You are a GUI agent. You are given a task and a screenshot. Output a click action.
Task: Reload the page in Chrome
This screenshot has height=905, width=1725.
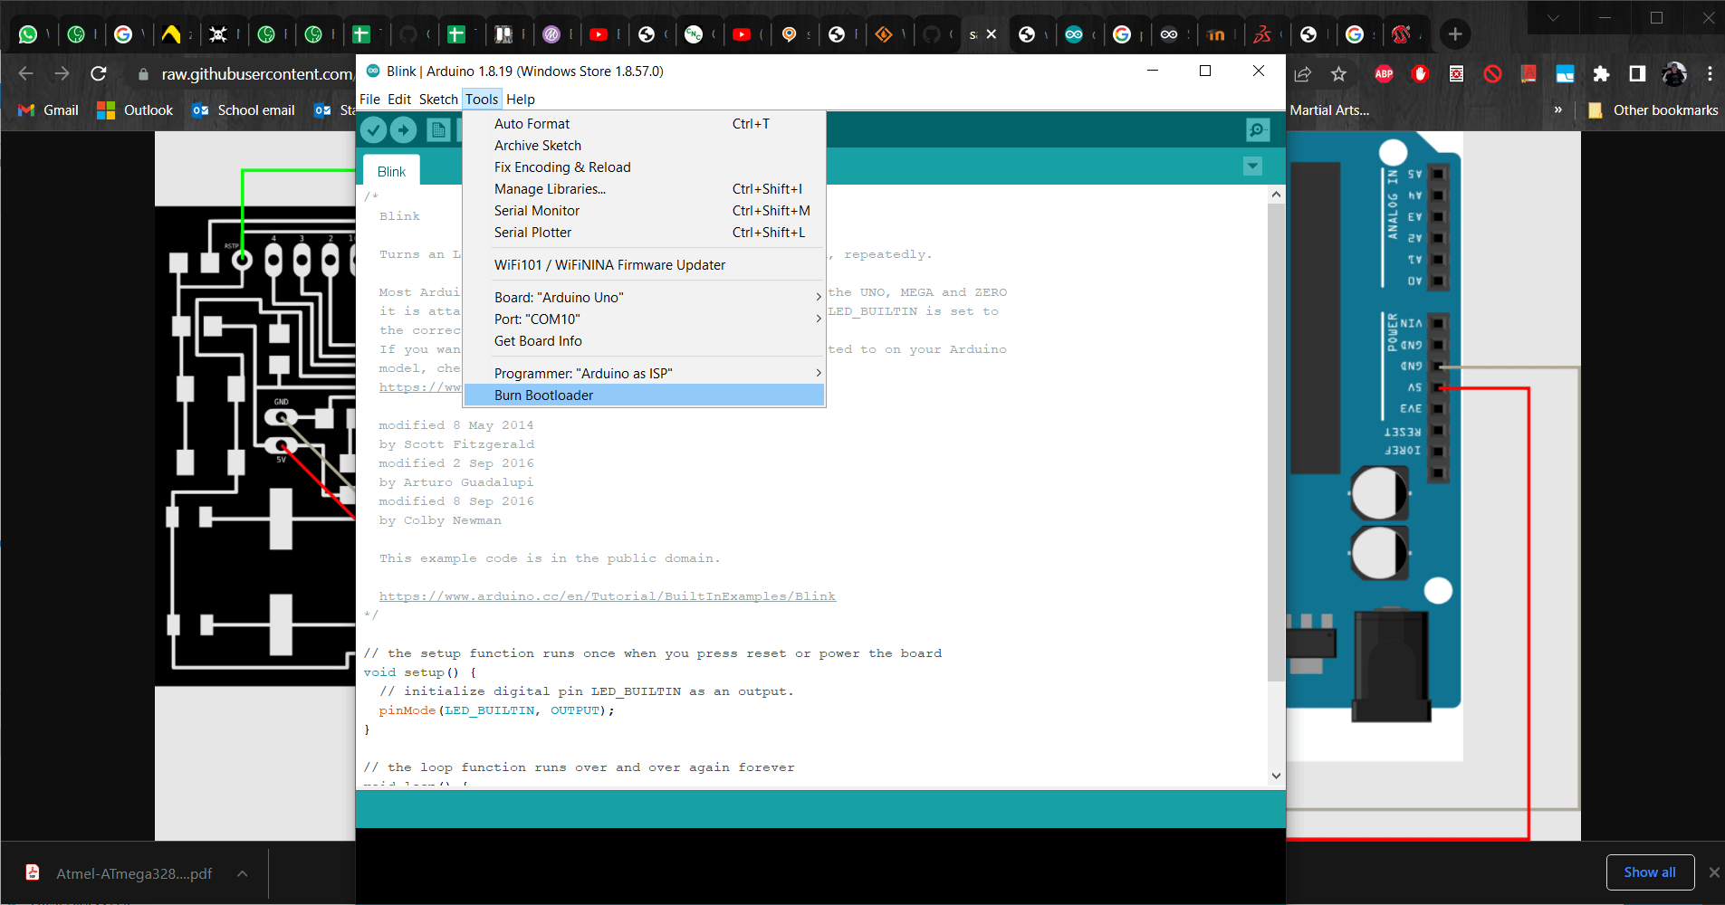[x=99, y=74]
